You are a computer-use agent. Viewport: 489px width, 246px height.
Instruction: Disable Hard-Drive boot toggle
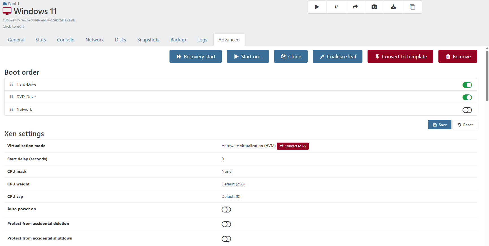click(x=467, y=85)
